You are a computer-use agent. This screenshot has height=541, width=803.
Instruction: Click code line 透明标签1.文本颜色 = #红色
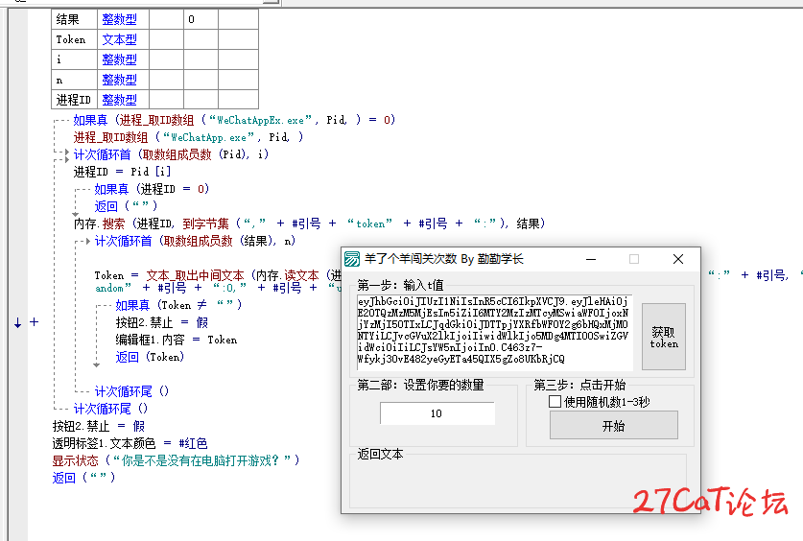pyautogui.click(x=130, y=443)
